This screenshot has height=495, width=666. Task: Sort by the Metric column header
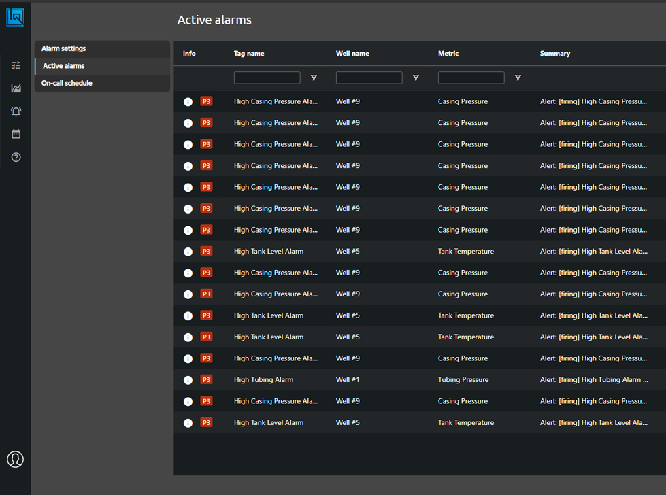pos(448,54)
